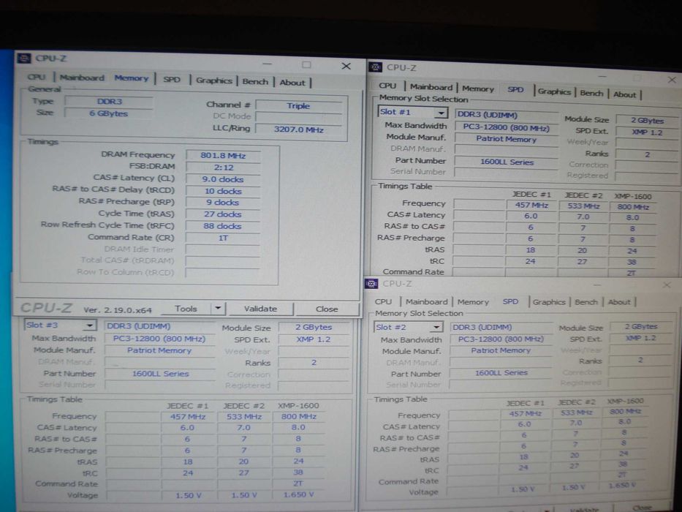Click 2 GBytes Module Size in Slot #3 window
The height and width of the screenshot is (512, 682).
pos(314,327)
